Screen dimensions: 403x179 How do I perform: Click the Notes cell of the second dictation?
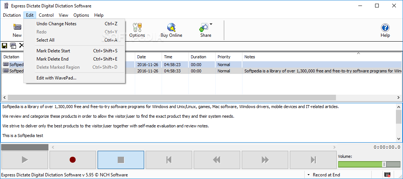point(322,71)
